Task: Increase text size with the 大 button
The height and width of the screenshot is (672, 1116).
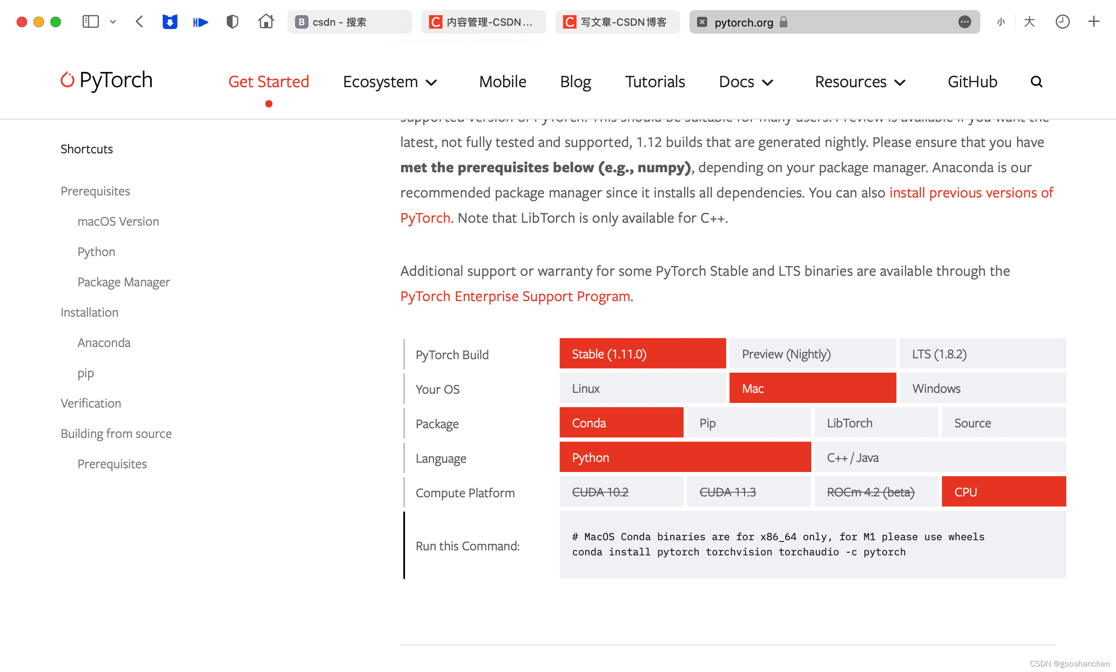Action: point(1029,22)
